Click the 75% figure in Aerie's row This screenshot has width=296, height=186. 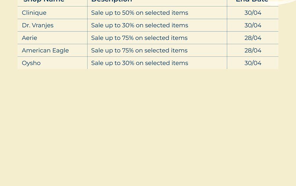pos(128,38)
